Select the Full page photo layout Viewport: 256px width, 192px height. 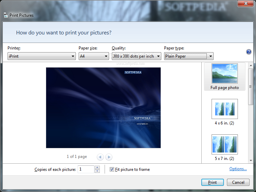click(x=225, y=77)
